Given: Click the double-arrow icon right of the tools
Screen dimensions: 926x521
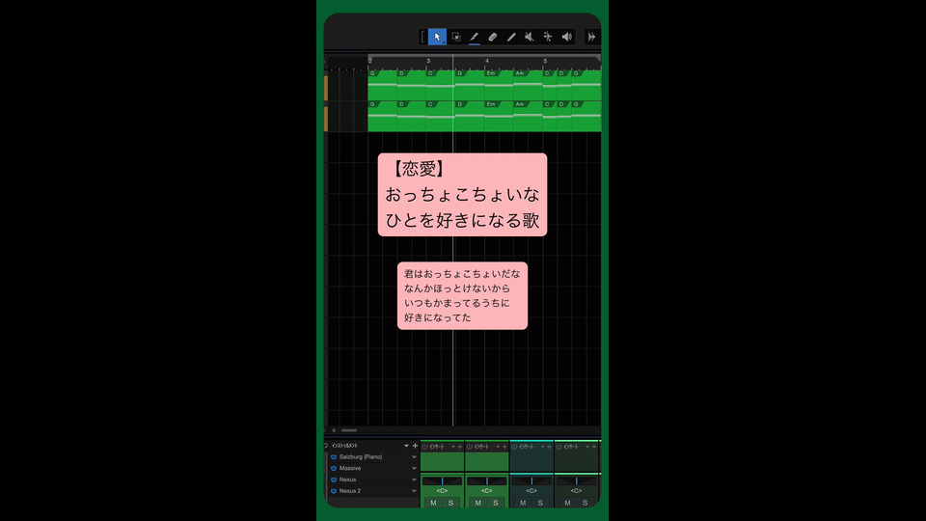Looking at the screenshot, I should [591, 37].
